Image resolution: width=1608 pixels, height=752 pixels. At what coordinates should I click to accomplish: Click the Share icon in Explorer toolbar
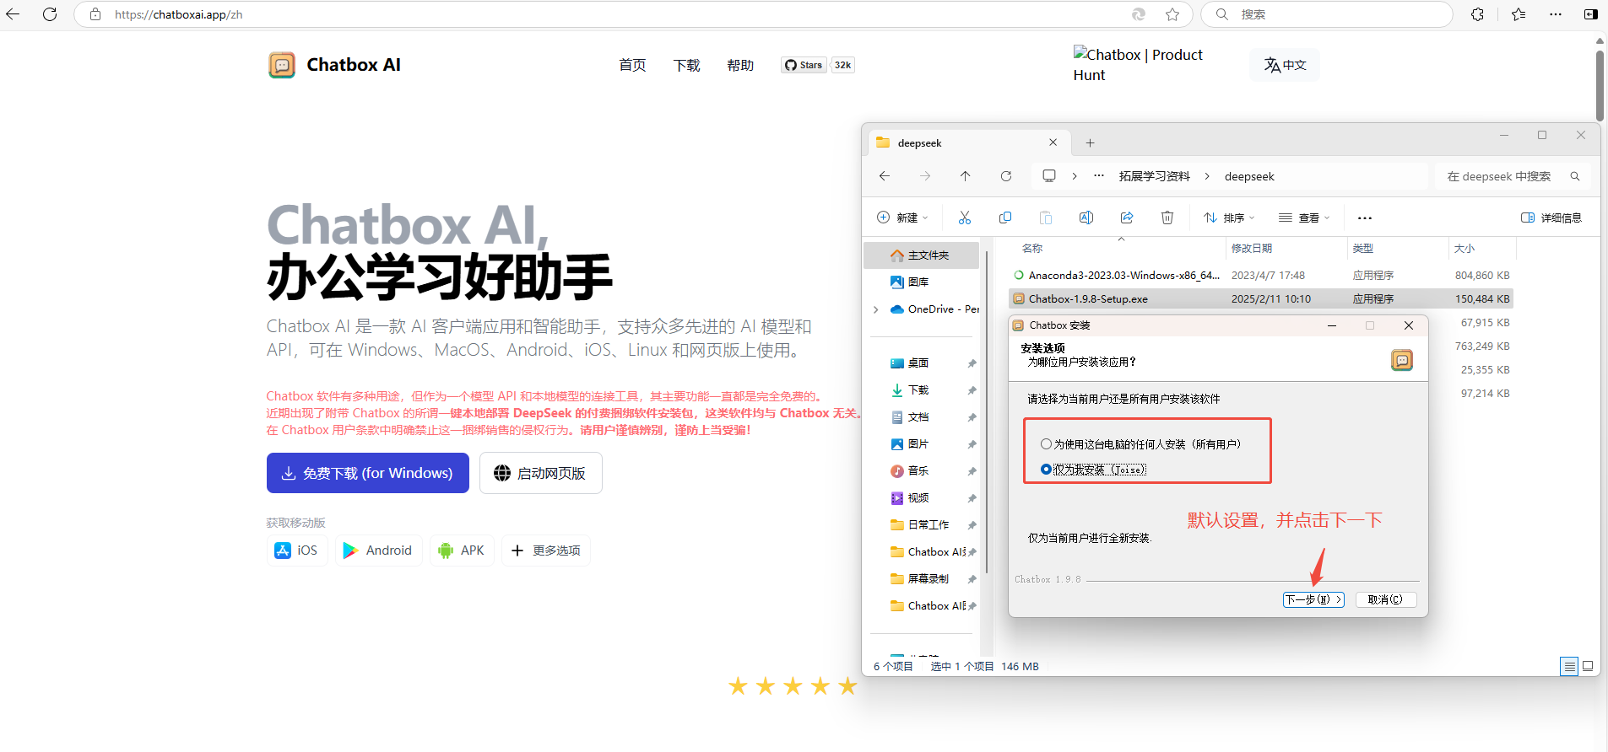coord(1127,218)
